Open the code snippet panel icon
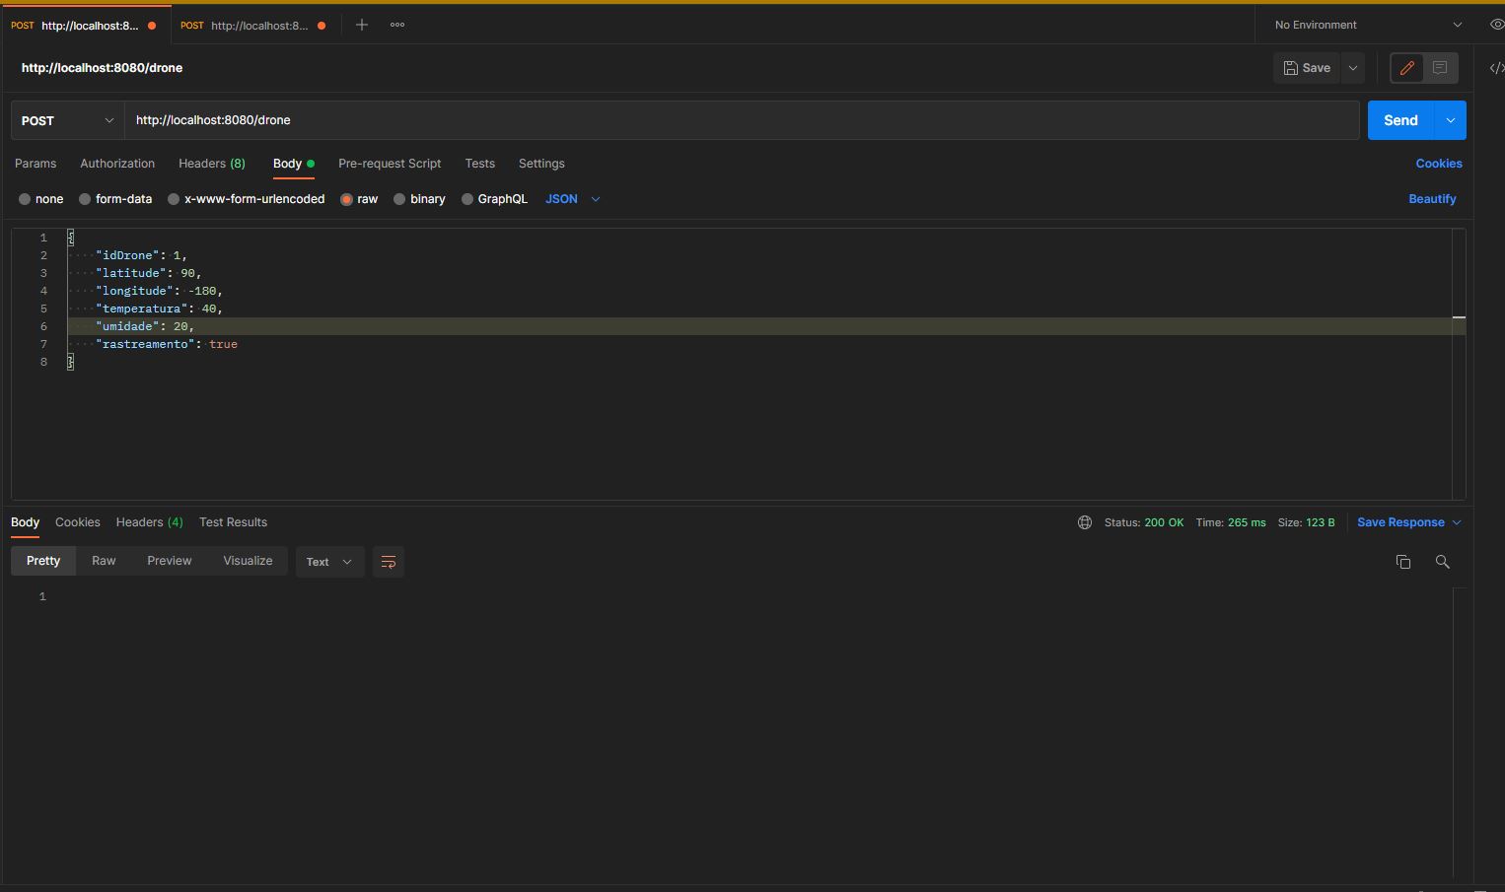 click(1496, 68)
